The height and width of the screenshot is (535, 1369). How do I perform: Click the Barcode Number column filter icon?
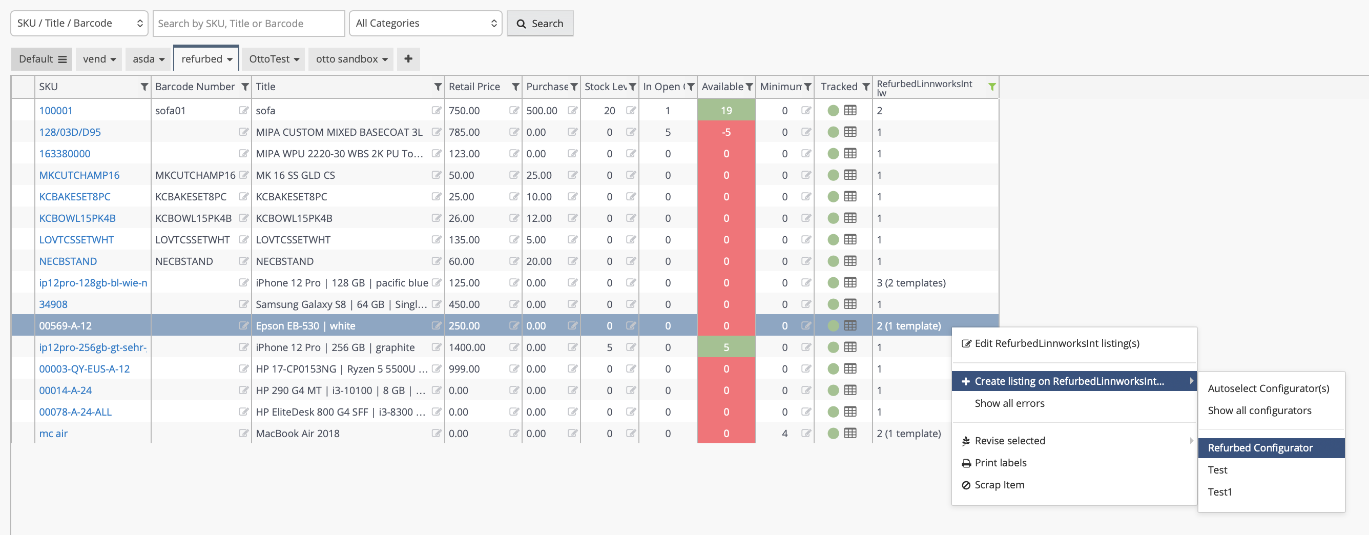coord(245,87)
